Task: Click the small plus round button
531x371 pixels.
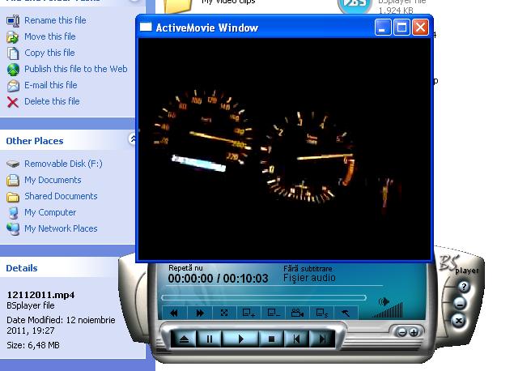Action: [414, 332]
